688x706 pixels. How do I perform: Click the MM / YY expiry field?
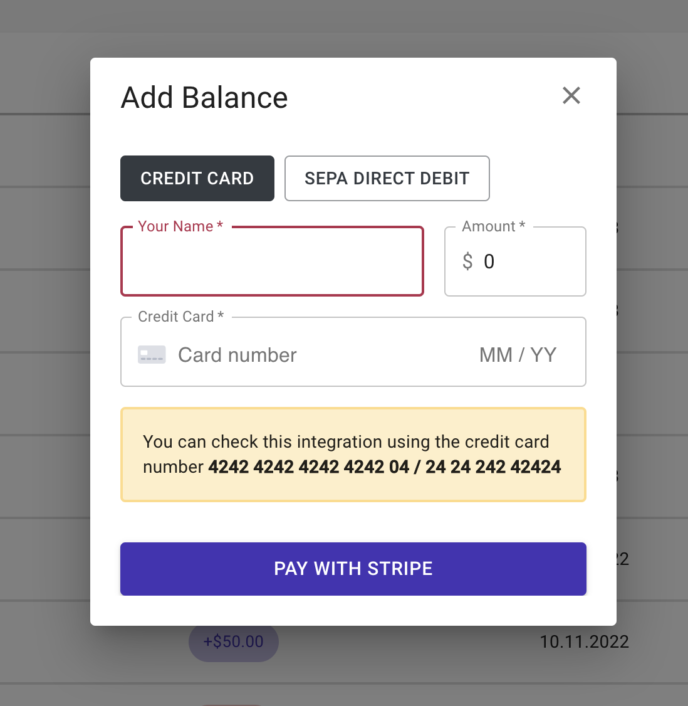tap(518, 355)
